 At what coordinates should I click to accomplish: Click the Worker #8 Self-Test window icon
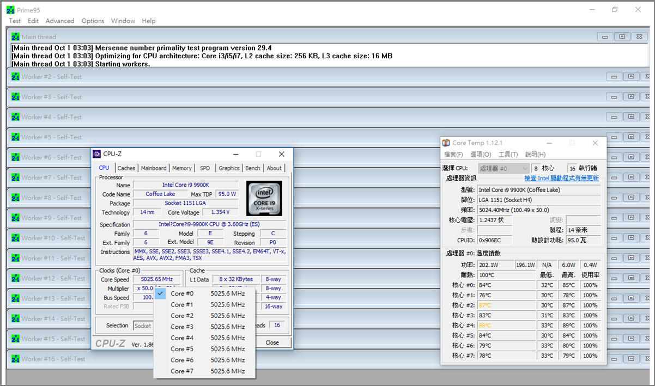pos(15,198)
